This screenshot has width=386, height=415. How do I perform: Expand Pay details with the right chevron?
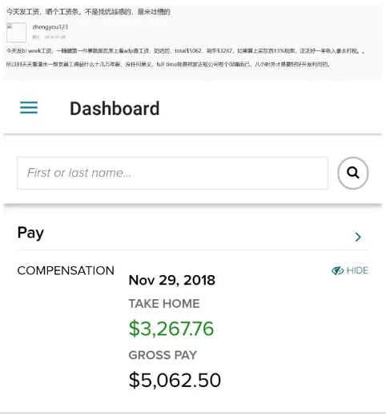(358, 237)
